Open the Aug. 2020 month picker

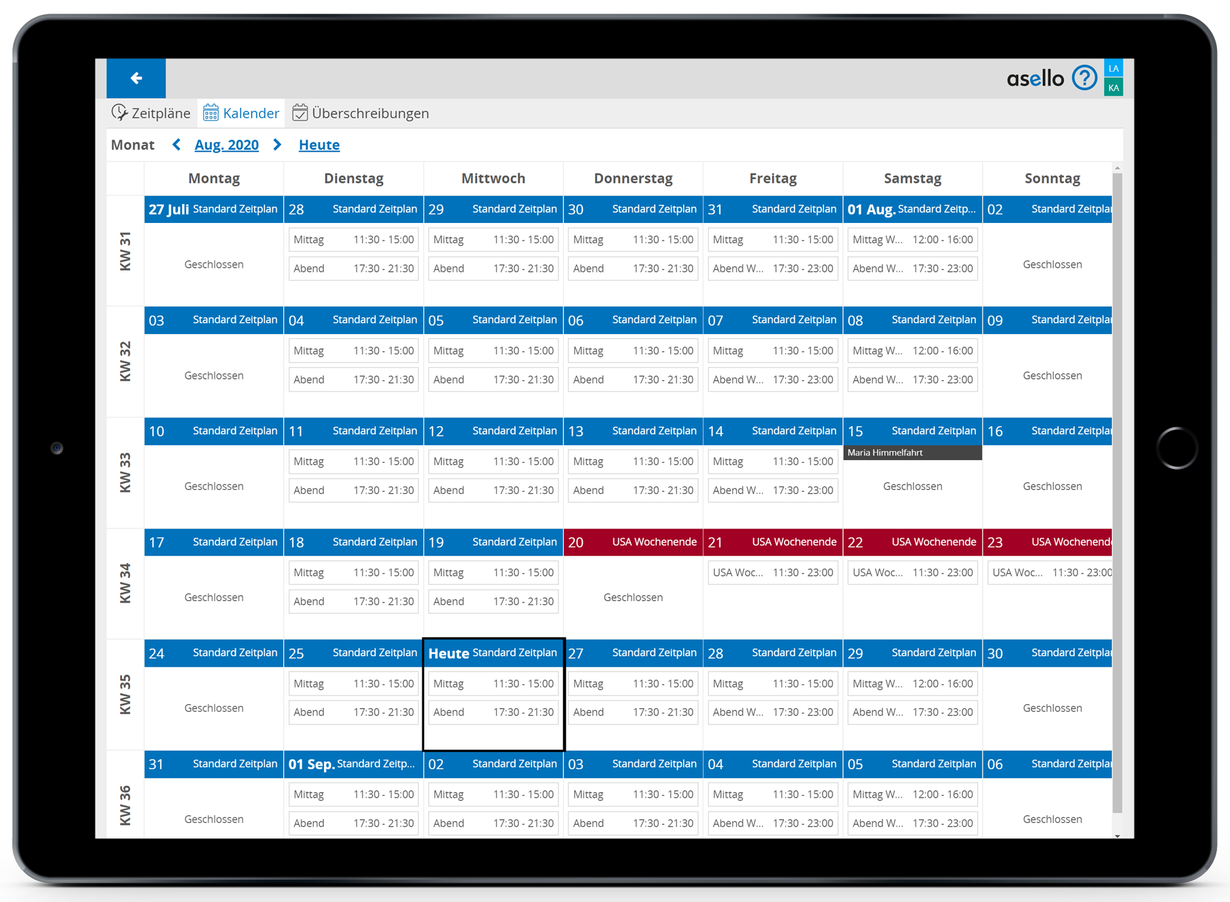[x=226, y=145]
